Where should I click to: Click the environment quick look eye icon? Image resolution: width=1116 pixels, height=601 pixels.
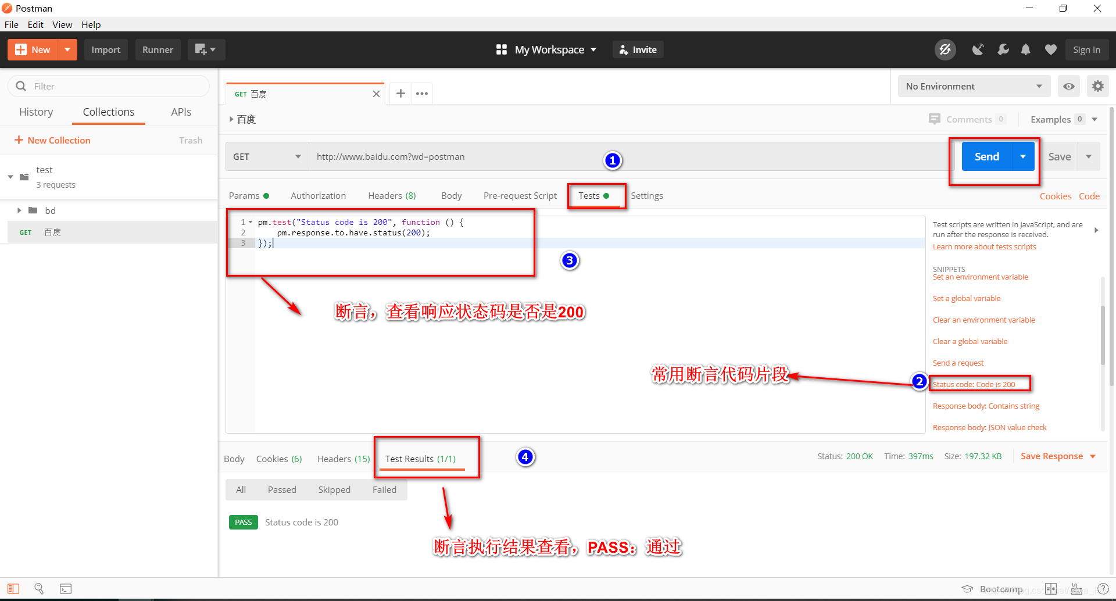pyautogui.click(x=1068, y=86)
